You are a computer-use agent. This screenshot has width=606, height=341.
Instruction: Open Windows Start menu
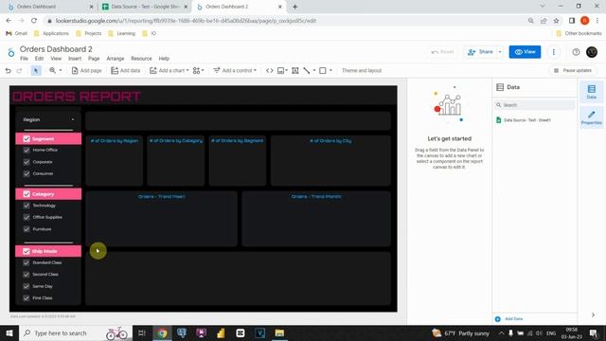(x=9, y=332)
